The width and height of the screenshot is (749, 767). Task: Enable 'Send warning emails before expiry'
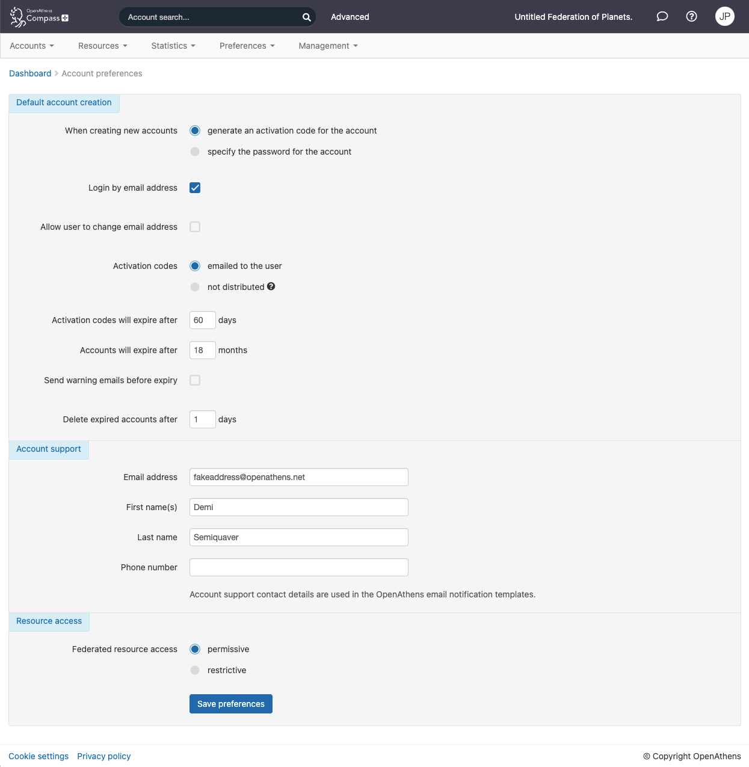click(195, 380)
